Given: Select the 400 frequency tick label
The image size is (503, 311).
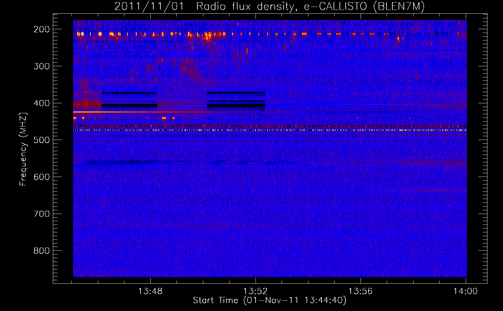Looking at the screenshot, I should pyautogui.click(x=42, y=103).
